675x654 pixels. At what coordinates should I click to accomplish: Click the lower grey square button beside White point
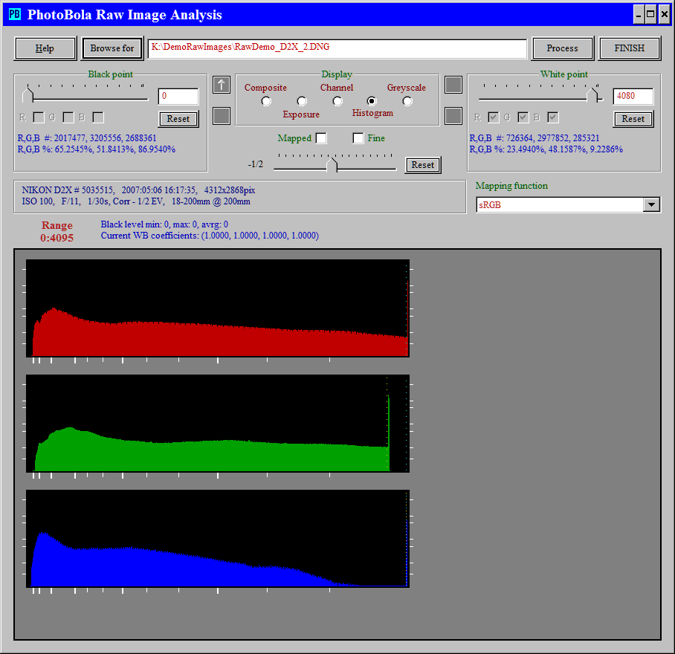pos(453,116)
